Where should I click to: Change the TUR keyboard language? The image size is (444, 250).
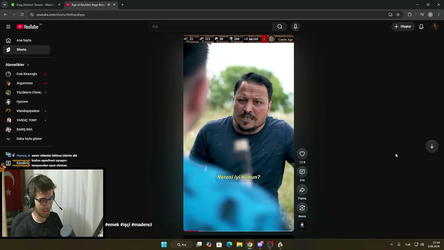coord(408,245)
